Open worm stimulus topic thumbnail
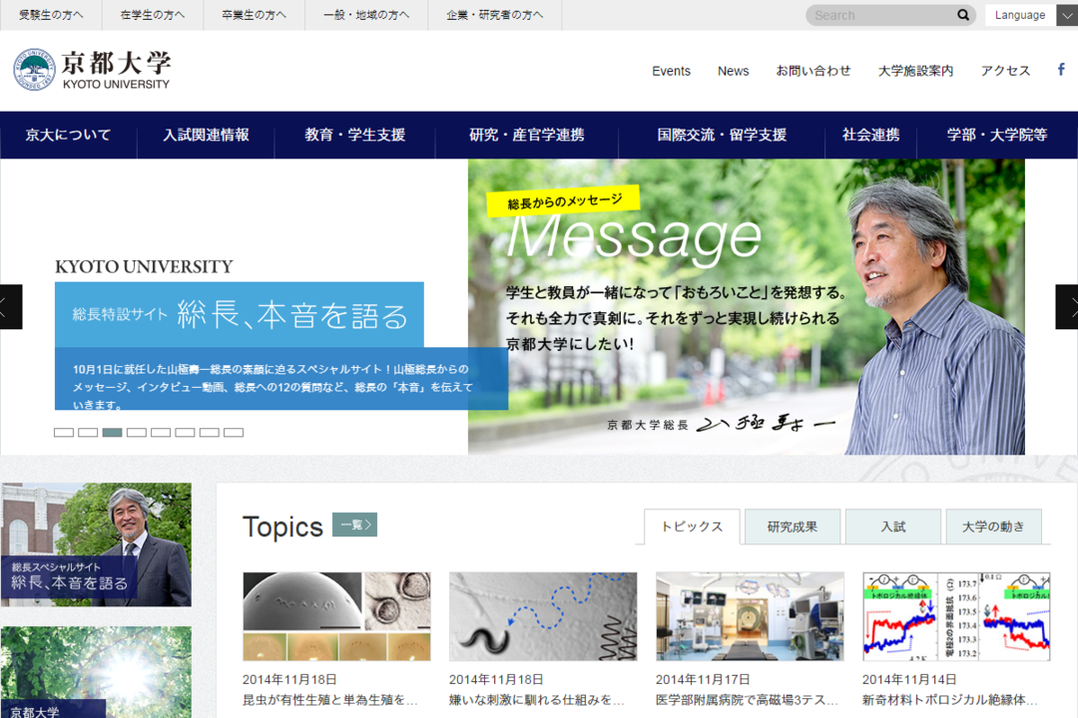 [x=543, y=616]
